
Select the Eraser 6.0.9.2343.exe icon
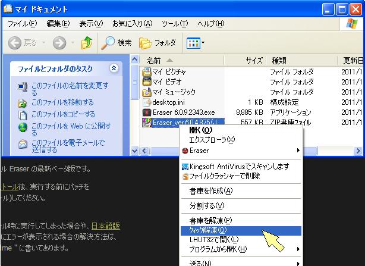(147, 112)
